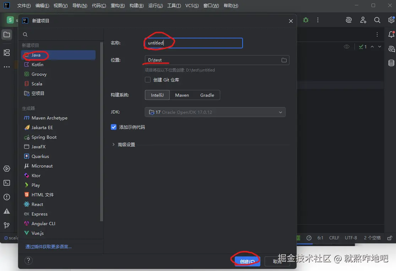Viewport: 396px width, 271px height.
Task: Start the debugger with the bug icon
Action: click(305, 20)
